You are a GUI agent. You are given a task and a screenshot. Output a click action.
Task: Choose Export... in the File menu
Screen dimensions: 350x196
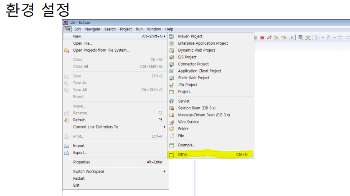coord(115,153)
